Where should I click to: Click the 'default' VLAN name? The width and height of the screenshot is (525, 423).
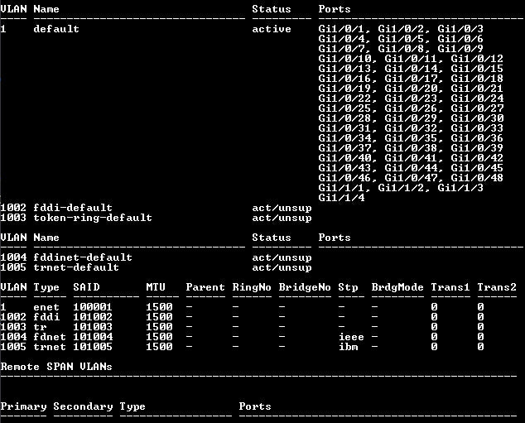tap(56, 29)
